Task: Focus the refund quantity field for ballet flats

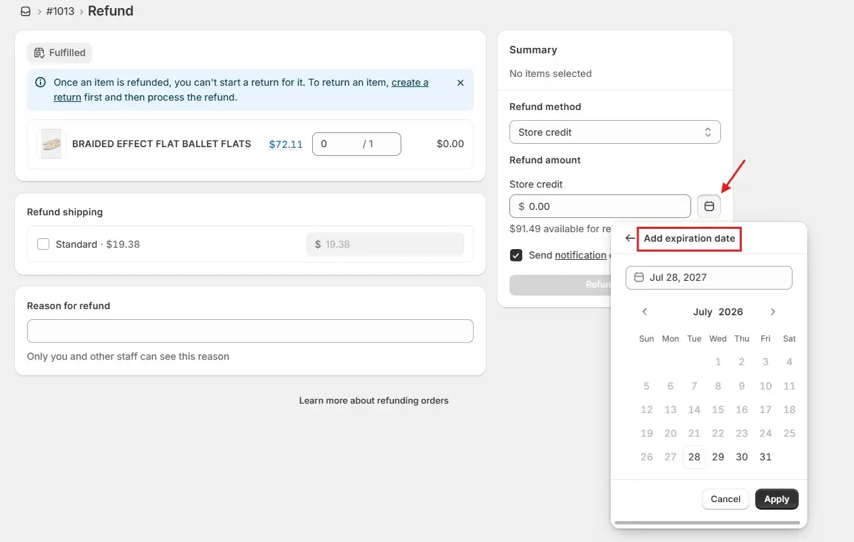Action: [x=356, y=144]
